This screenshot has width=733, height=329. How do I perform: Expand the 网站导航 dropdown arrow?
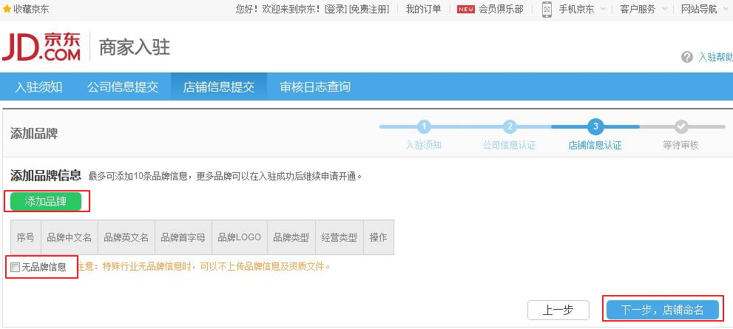[726, 10]
